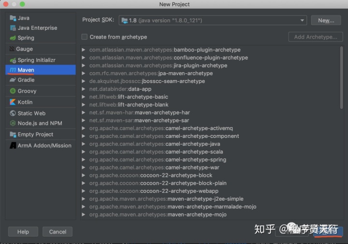Expand jira-plugin-archetype entry
Screen dimensions: 348x244
pos(84,66)
